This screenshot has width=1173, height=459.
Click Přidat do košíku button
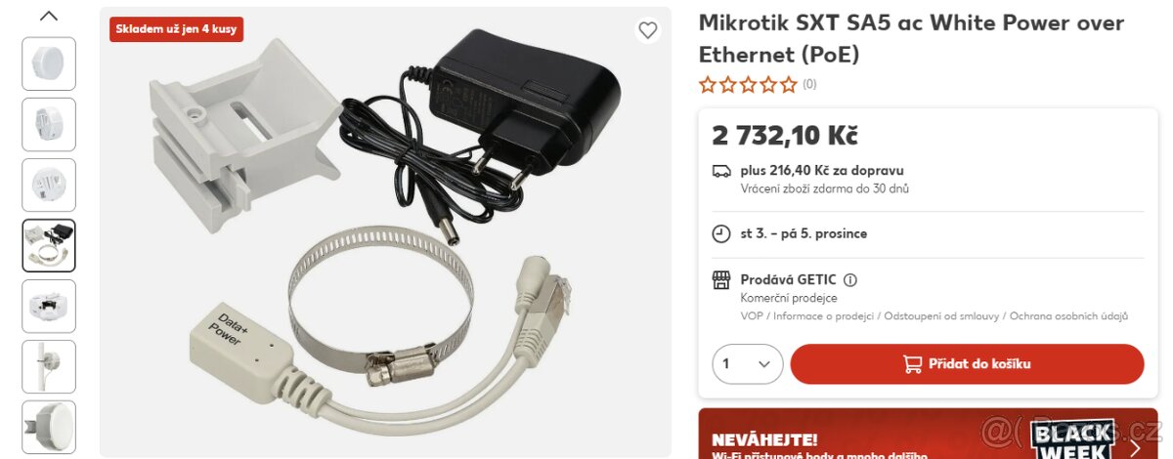(967, 364)
